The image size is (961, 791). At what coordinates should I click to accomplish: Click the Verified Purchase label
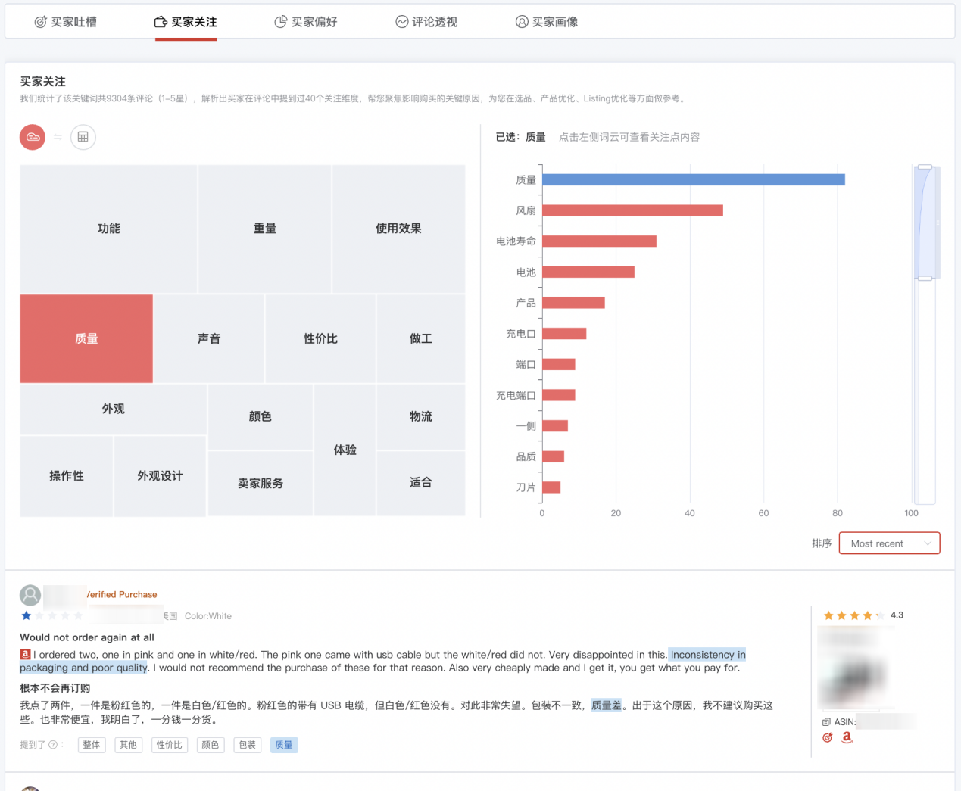click(122, 595)
